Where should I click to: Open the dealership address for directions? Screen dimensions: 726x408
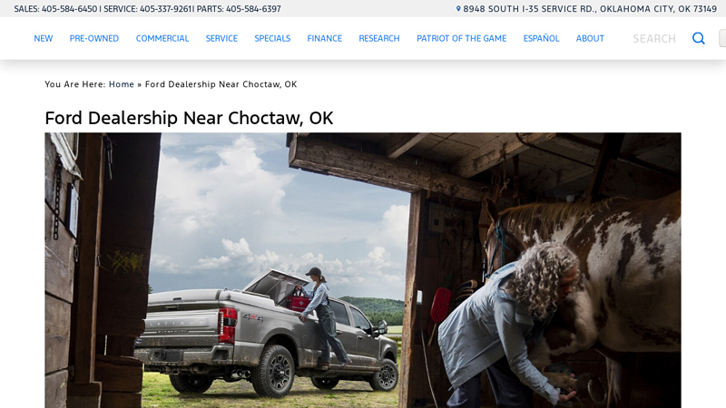click(x=590, y=9)
